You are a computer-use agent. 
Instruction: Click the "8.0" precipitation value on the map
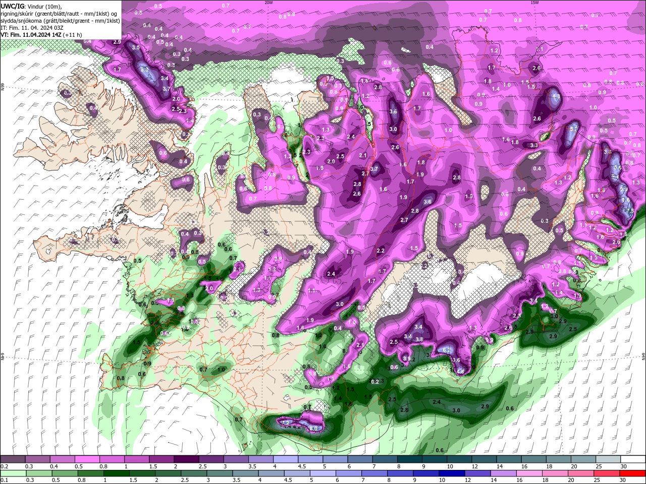313,428
